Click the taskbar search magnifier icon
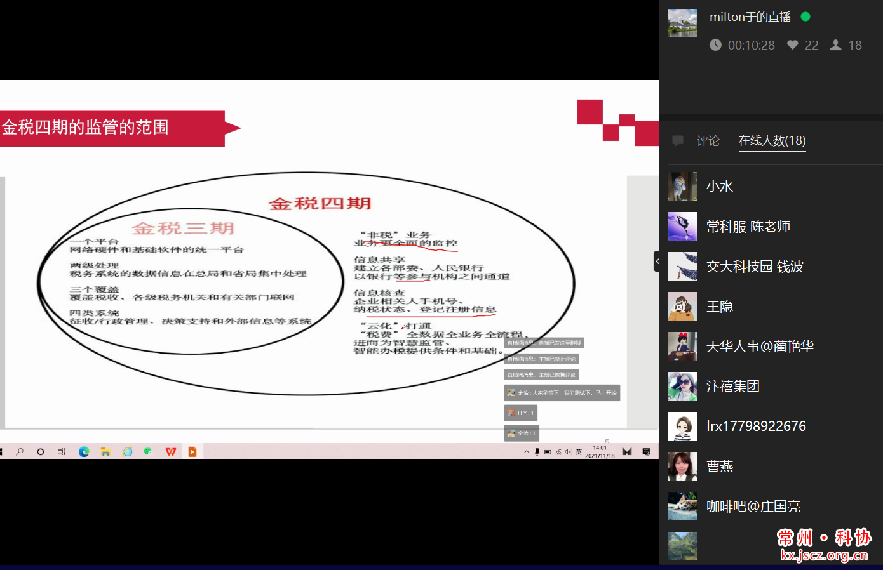 (20, 452)
